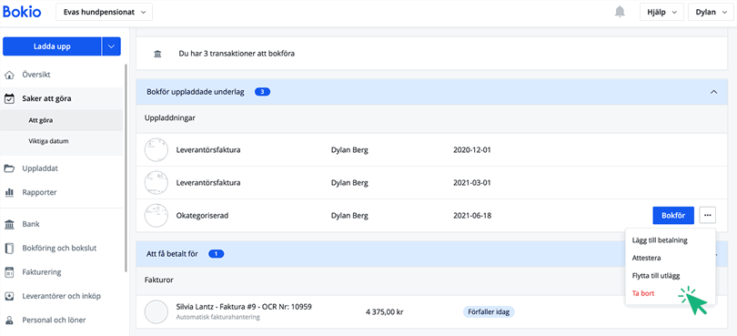The width and height of the screenshot is (737, 336).
Task: Select Attestera from the context menu
Action: coord(647,258)
